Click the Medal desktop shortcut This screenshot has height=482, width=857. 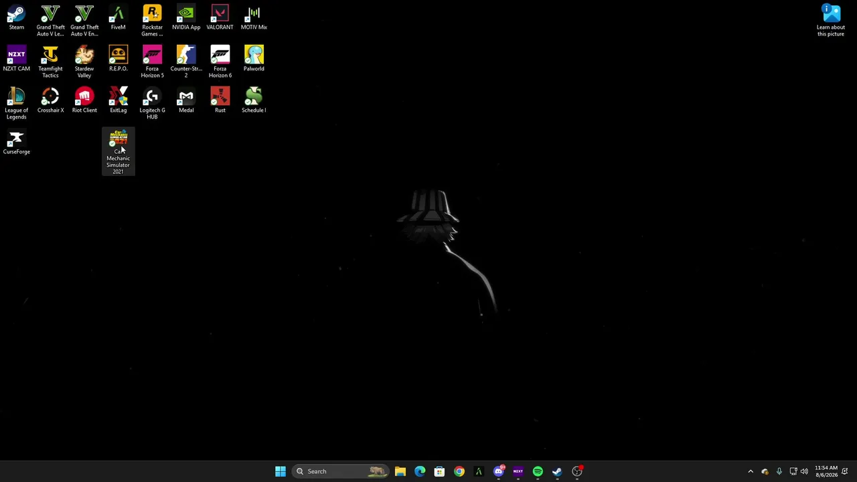[x=186, y=101]
